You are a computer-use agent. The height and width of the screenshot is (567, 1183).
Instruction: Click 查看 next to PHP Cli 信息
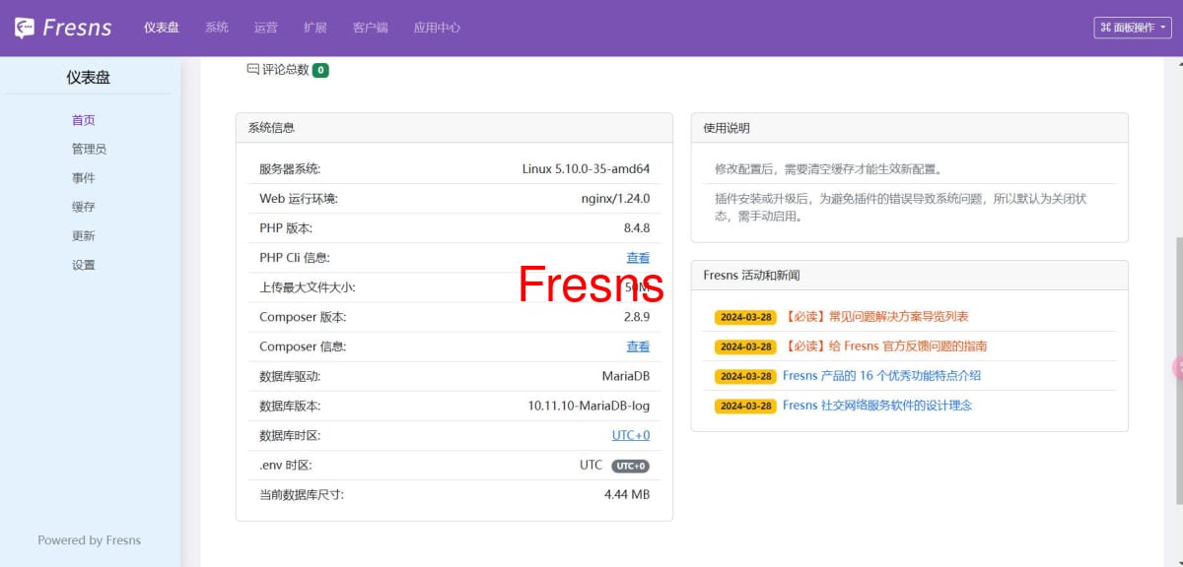point(638,257)
